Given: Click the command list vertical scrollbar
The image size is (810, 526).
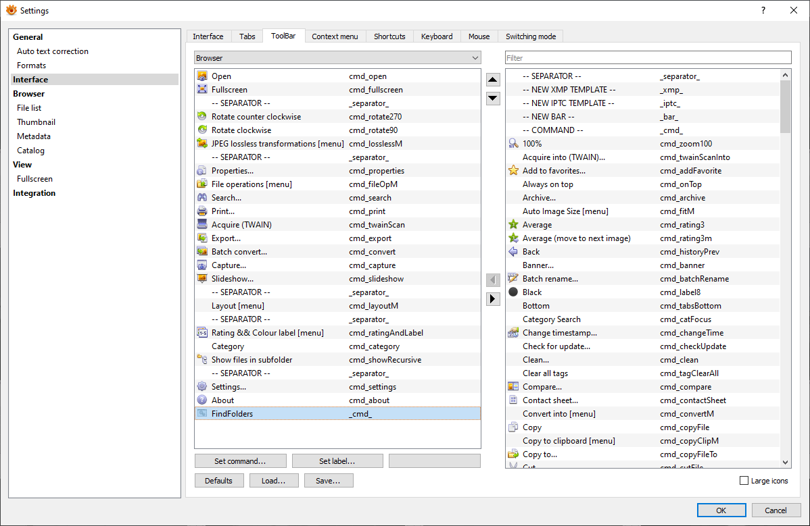Looking at the screenshot, I should 785,270.
